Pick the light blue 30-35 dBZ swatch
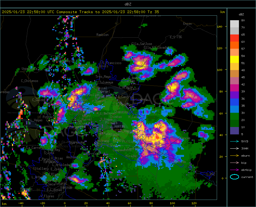256x207 pixels. [x=234, y=109]
